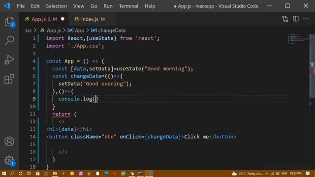315x177 pixels.
Task: Open the editor More Actions ellipsis
Action: coord(306,19)
